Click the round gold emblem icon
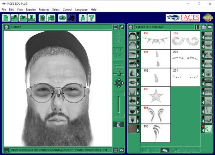 (x=208, y=18)
